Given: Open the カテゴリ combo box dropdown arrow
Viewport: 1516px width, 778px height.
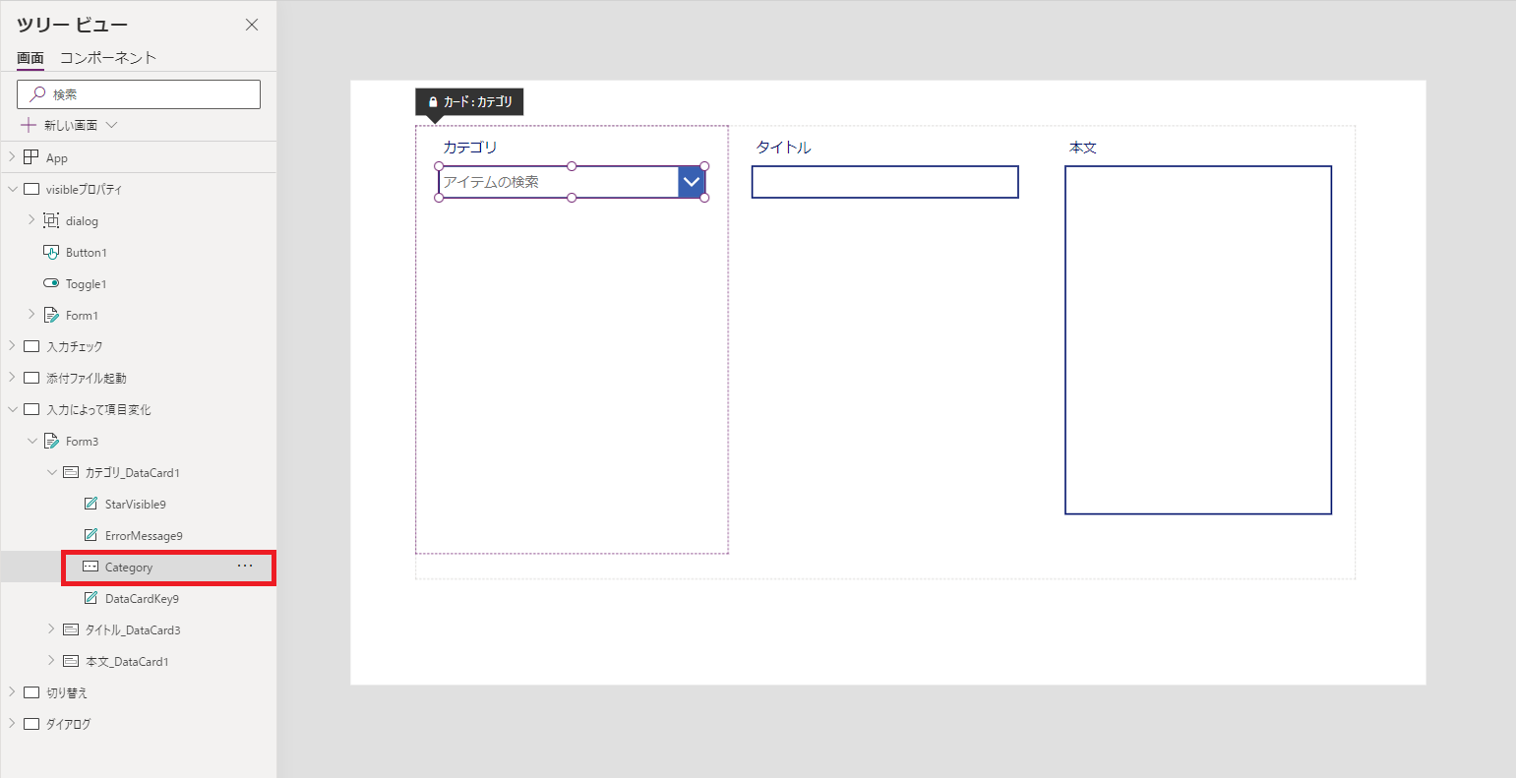Looking at the screenshot, I should click(x=692, y=182).
